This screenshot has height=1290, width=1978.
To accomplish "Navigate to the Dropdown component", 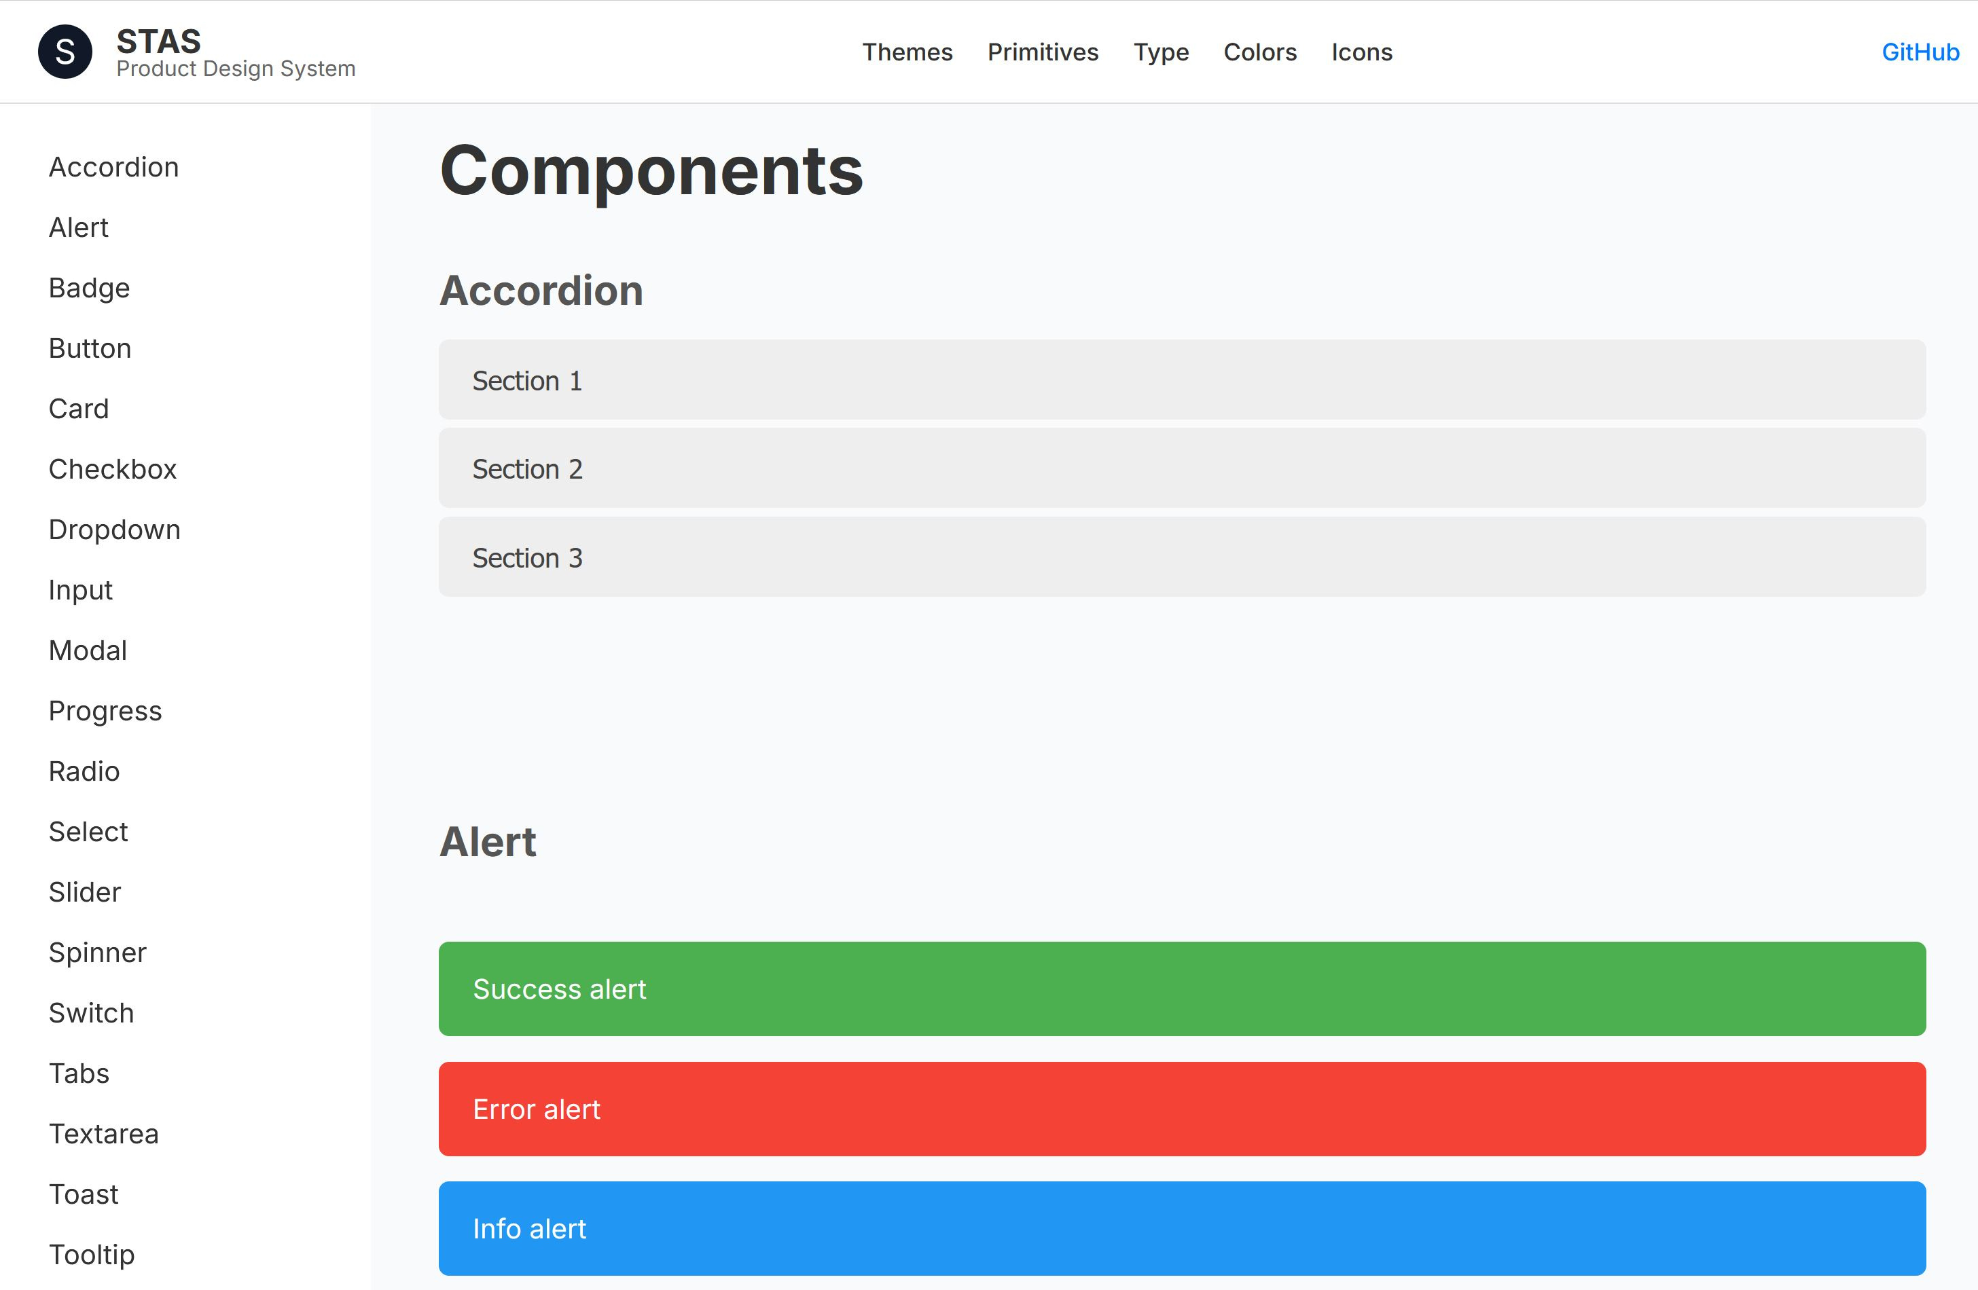I will coord(115,529).
